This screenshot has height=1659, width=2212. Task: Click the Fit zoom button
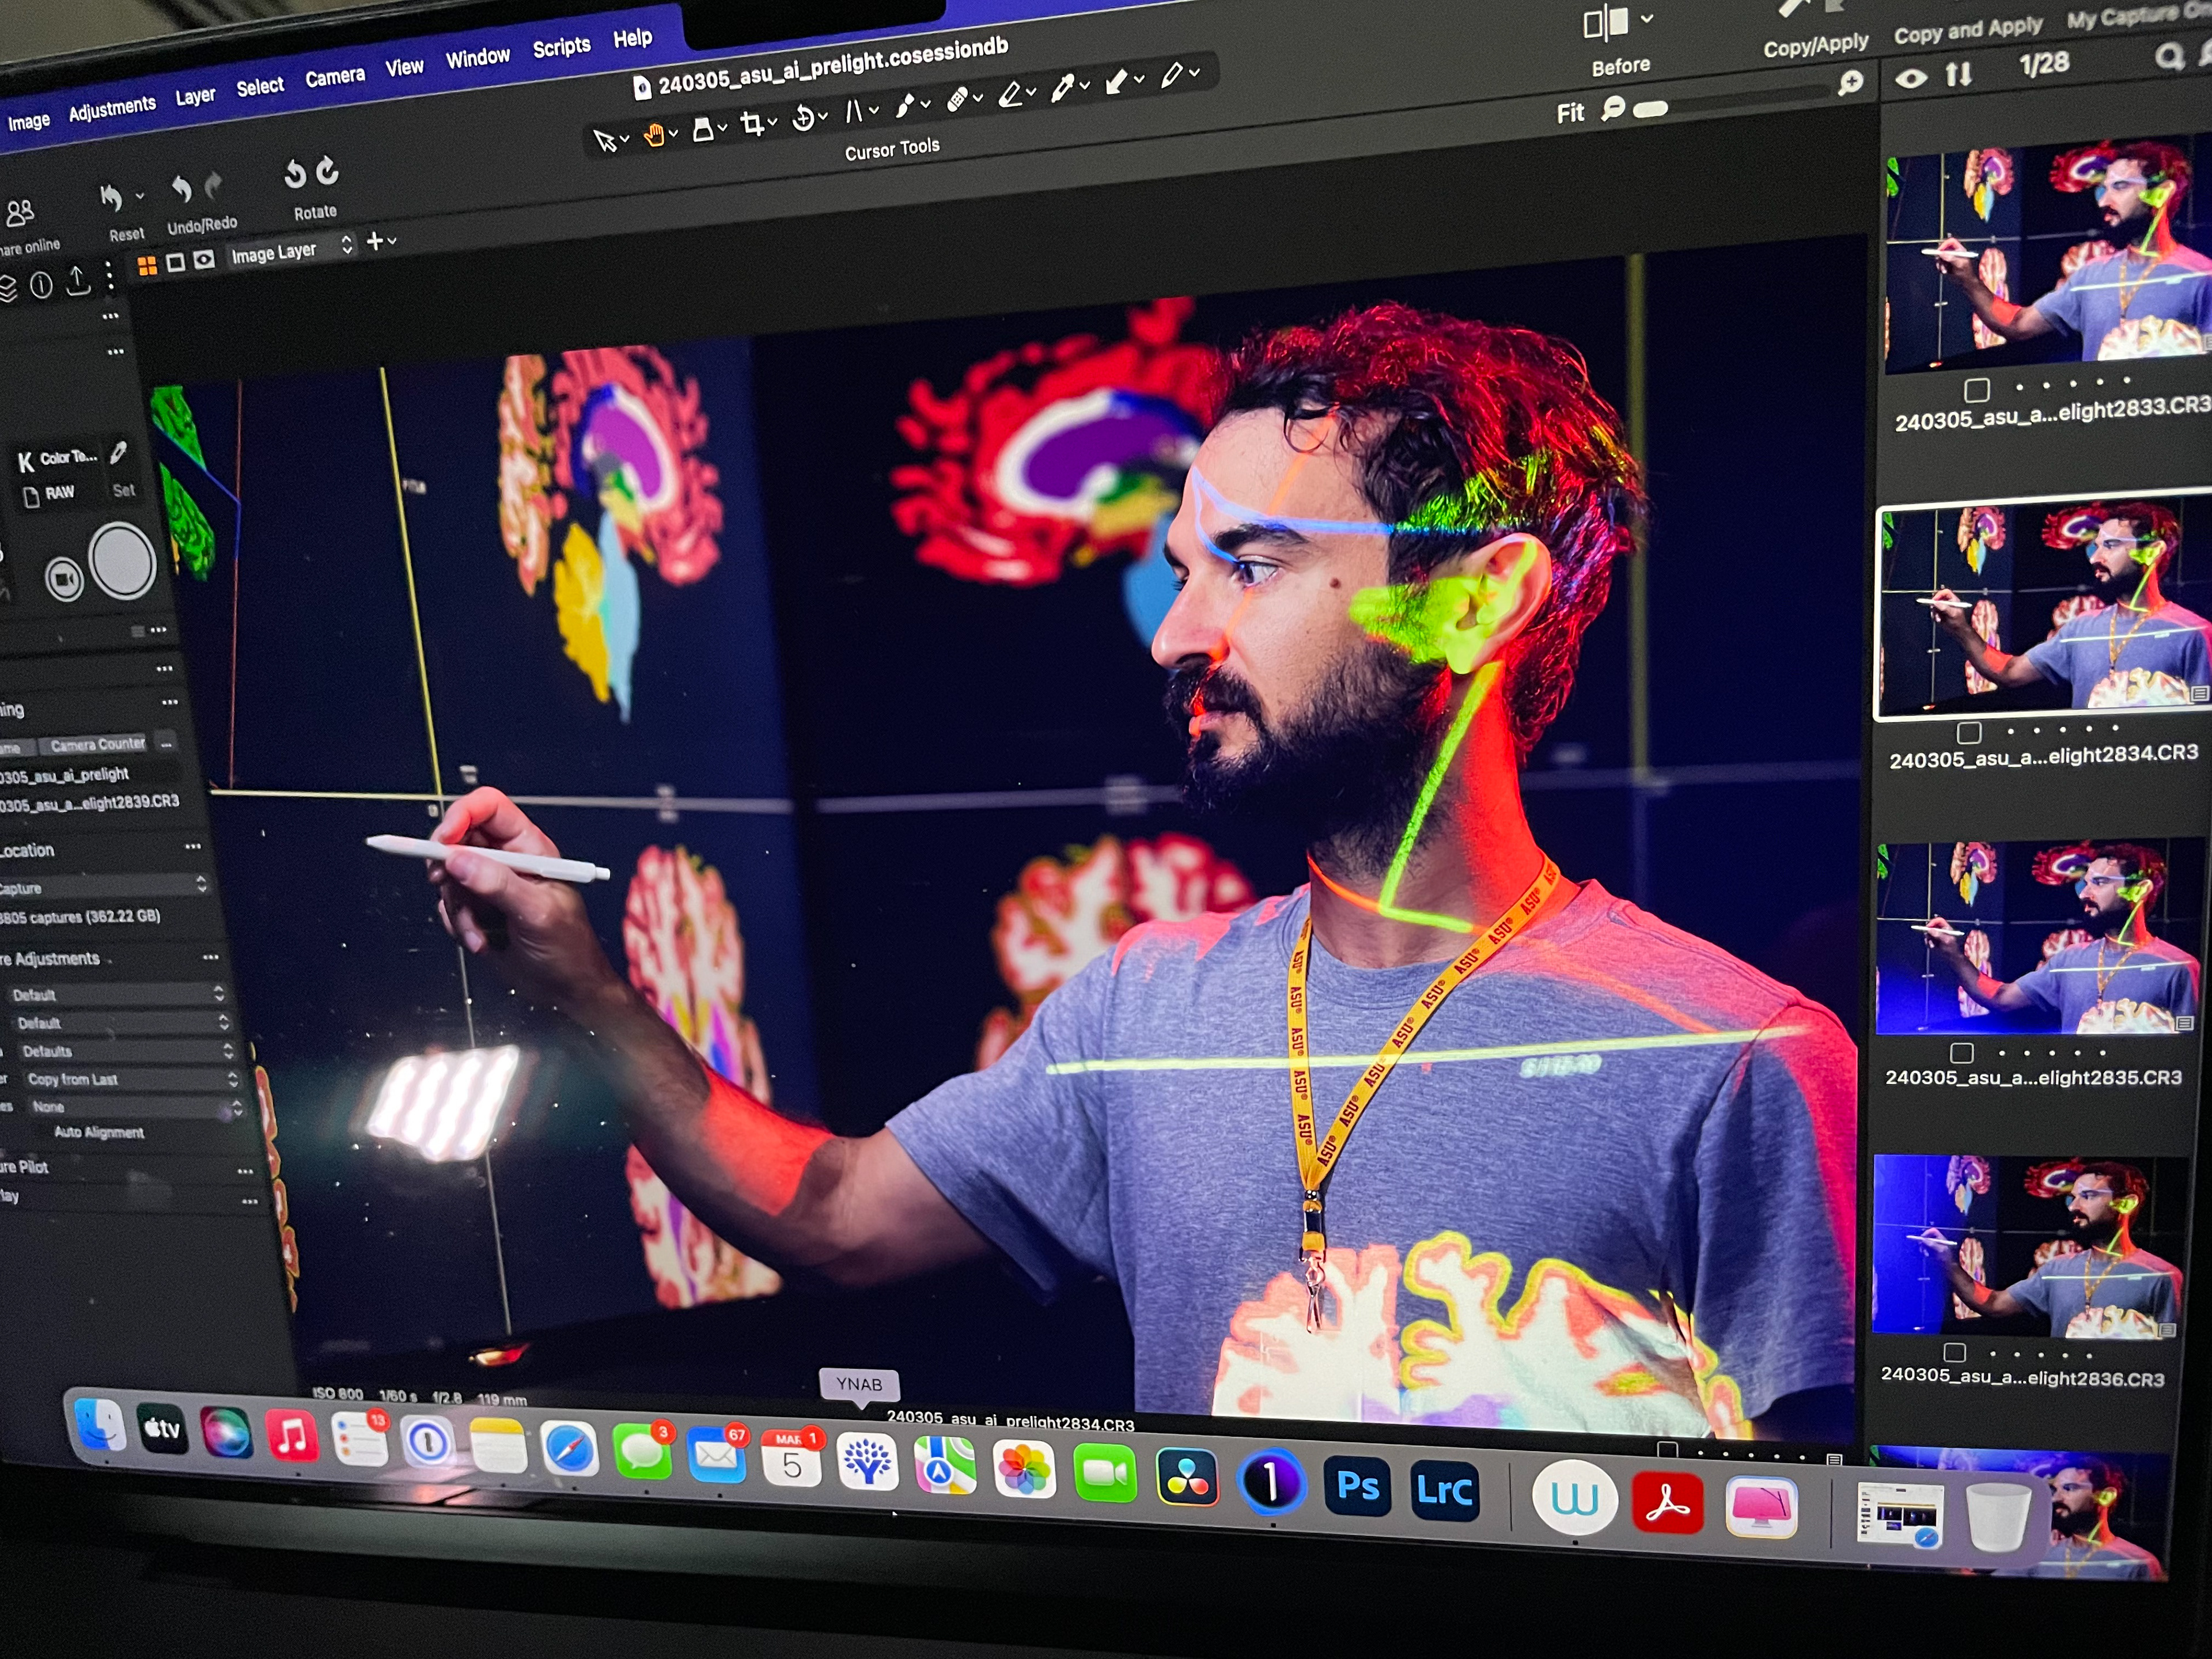(1570, 113)
